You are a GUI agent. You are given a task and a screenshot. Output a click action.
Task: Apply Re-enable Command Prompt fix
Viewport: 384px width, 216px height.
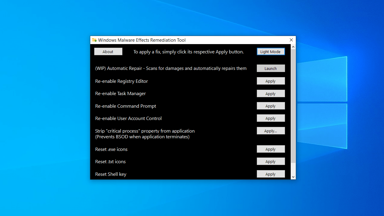pos(271,106)
